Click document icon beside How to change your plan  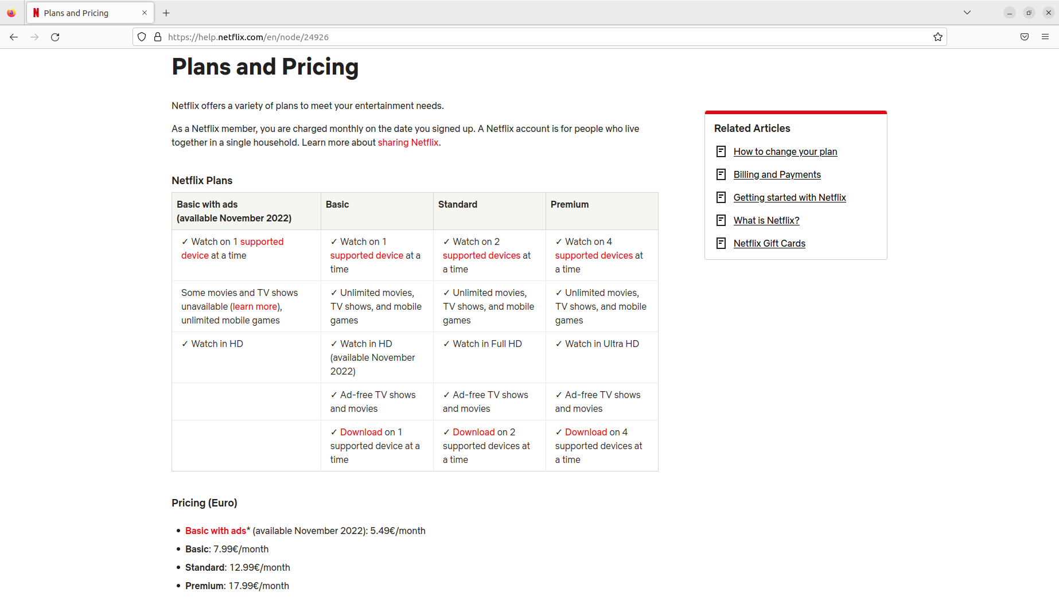pyautogui.click(x=721, y=151)
